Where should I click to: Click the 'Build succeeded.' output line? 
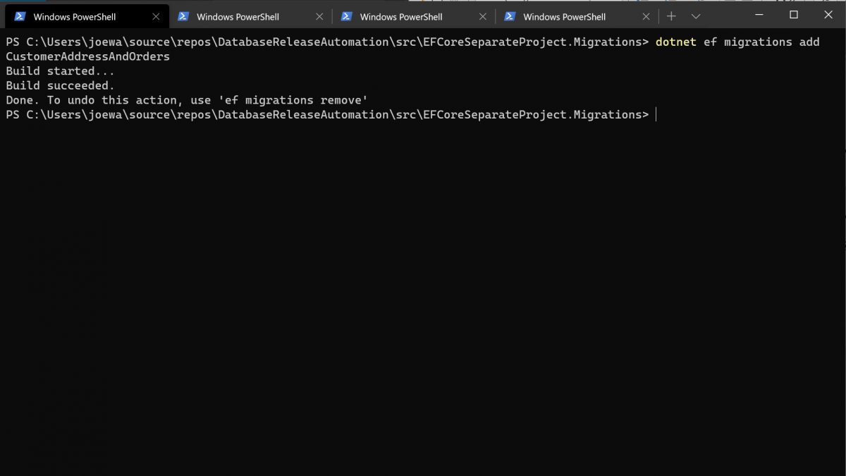tap(60, 85)
